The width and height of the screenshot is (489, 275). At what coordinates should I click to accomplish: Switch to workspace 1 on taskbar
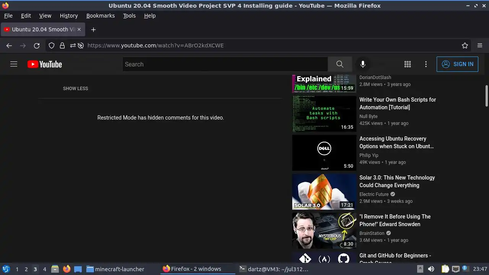(17, 269)
